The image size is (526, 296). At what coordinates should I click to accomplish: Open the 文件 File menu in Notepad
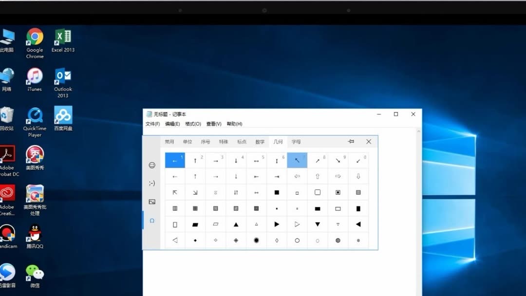pyautogui.click(x=154, y=124)
